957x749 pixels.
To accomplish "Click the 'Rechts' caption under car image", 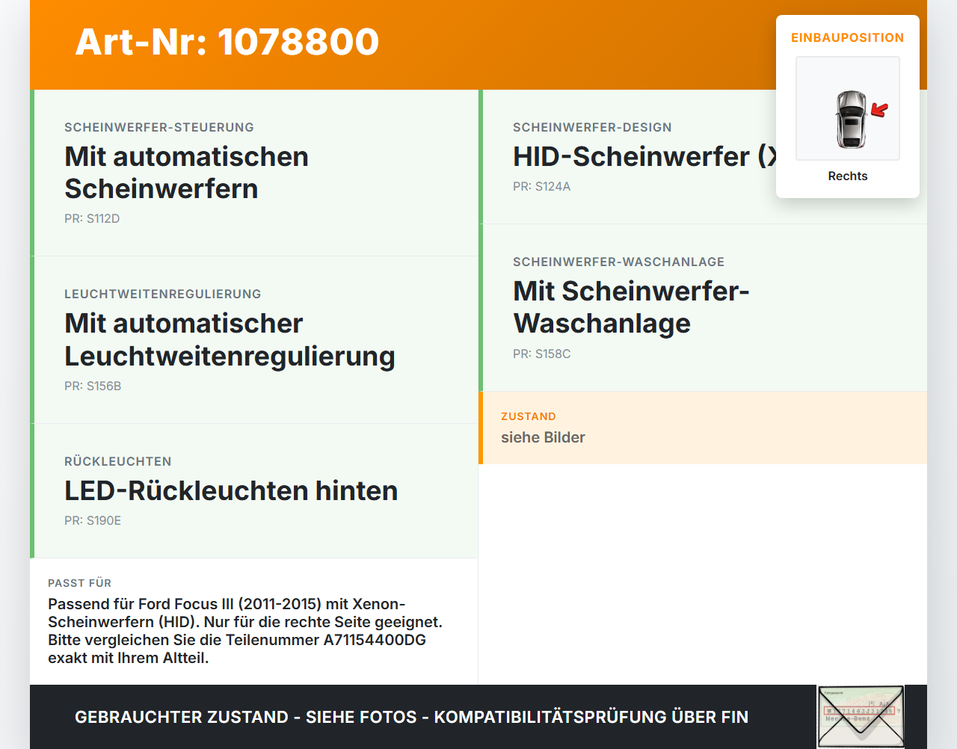I will 848,176.
